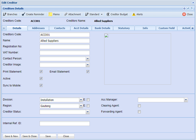Uncheck the Print Statement checkbox
The width and height of the screenshot is (196, 140).
click(41, 72)
